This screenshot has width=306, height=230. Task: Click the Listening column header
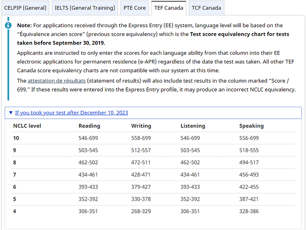coord(194,126)
